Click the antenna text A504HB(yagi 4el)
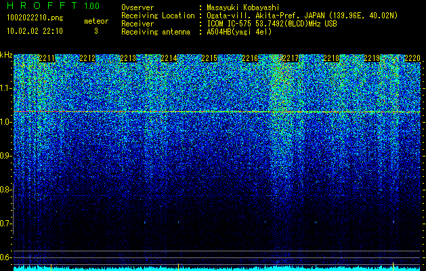The width and height of the screenshot is (426, 271). [x=239, y=32]
